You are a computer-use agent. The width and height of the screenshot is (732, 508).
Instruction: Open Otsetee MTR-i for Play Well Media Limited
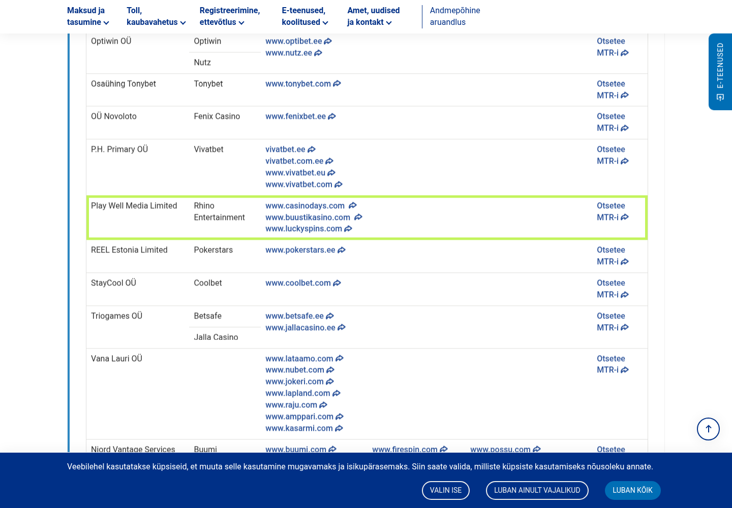point(613,211)
